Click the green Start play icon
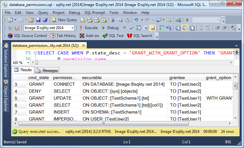The height and width of the screenshot is (148, 244). click(187, 20)
